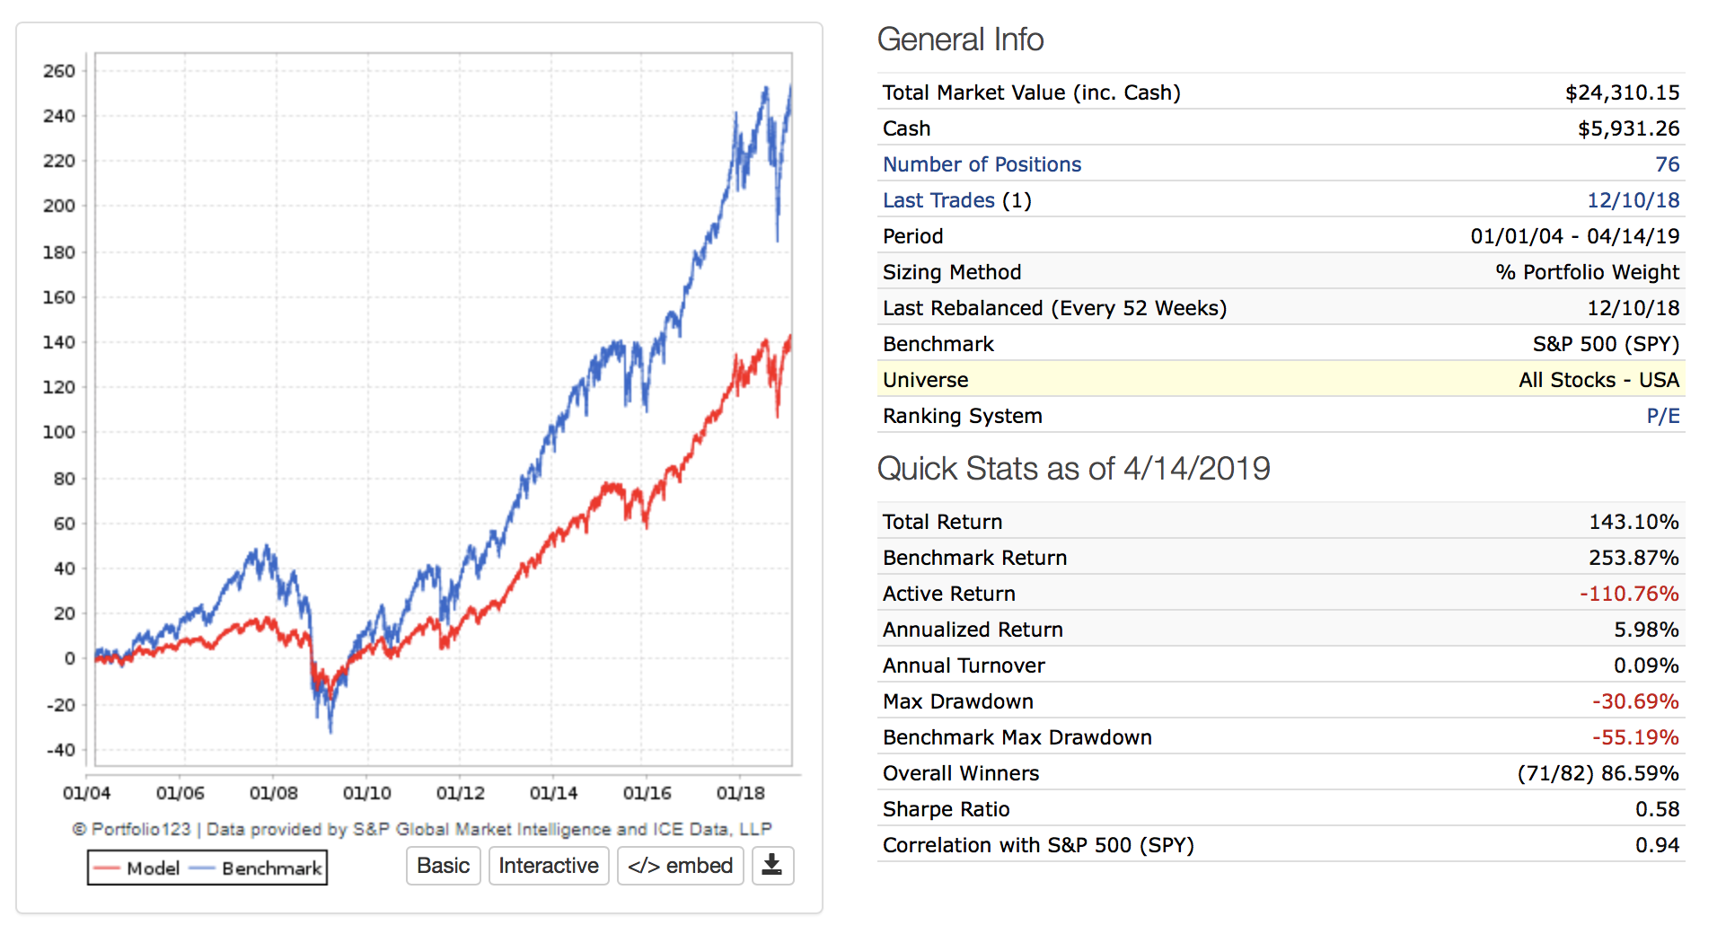The image size is (1726, 934).
Task: Click the Last Trades date 12/10/18
Action: point(1633,200)
